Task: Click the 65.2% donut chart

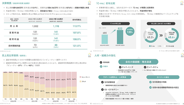Action: [x=151, y=35]
